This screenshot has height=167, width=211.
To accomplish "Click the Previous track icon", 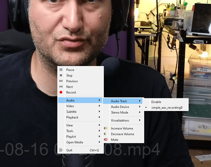I will coord(61,81).
